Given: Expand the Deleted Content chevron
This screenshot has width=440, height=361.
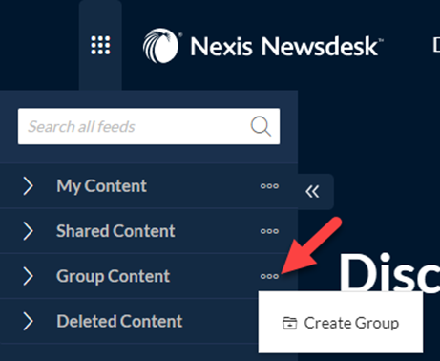Looking at the screenshot, I should [x=28, y=321].
